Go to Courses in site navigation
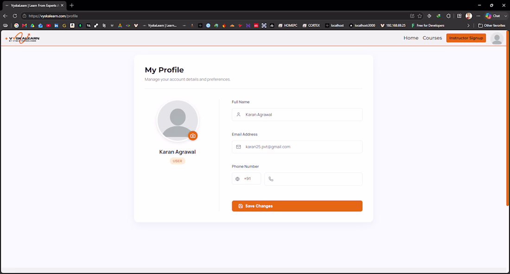This screenshot has height=274, width=510. [x=432, y=38]
